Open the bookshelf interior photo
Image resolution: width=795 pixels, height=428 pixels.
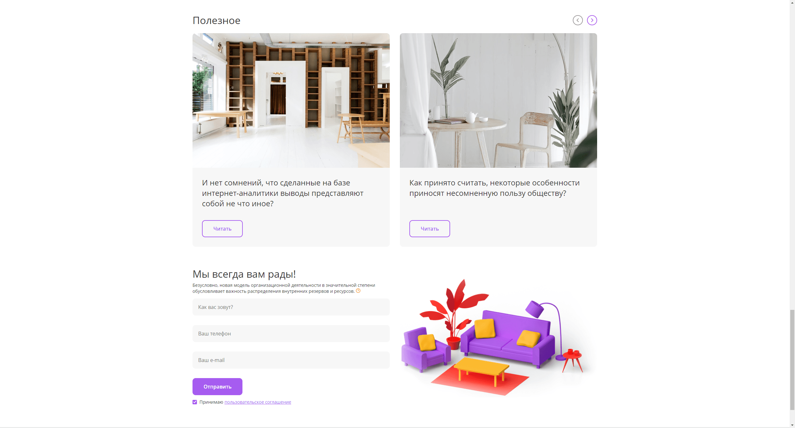tap(291, 100)
